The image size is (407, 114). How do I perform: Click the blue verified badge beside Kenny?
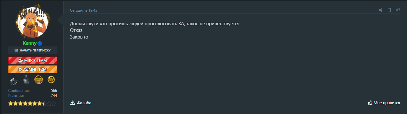tap(40, 44)
